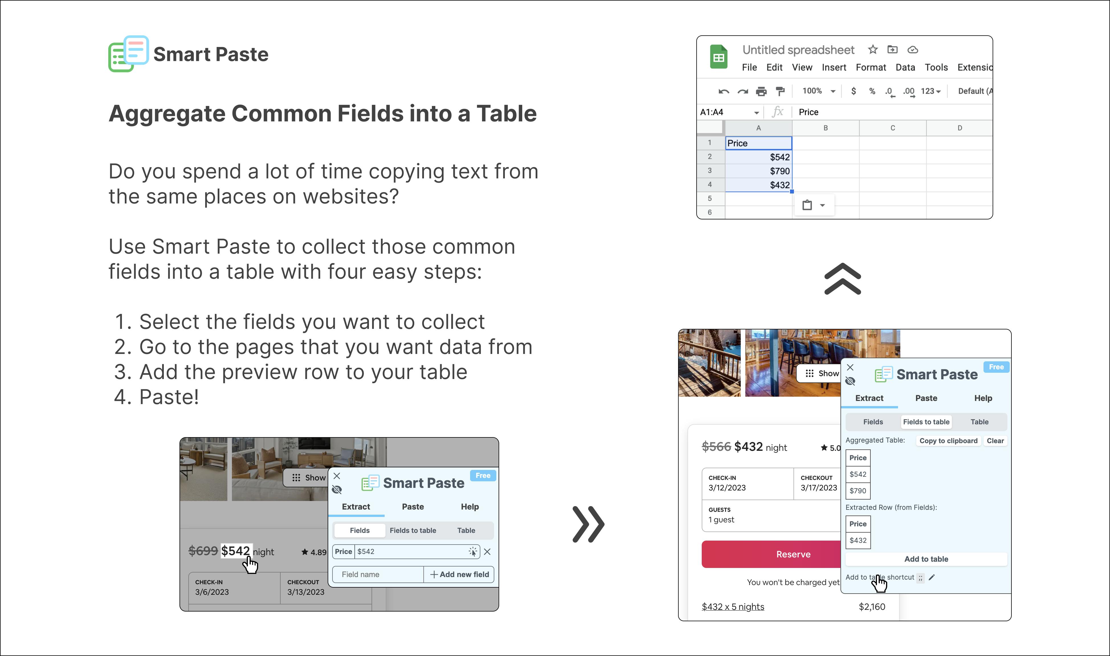The image size is (1110, 656).
Task: Click the crossed-eye hide icon in the Aggregated Table panel
Action: pos(850,381)
